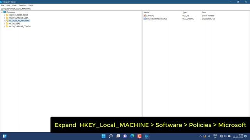Click HKEY_USERS folder icon
The width and height of the screenshot is (250, 140).
pyautogui.click(x=7, y=23)
